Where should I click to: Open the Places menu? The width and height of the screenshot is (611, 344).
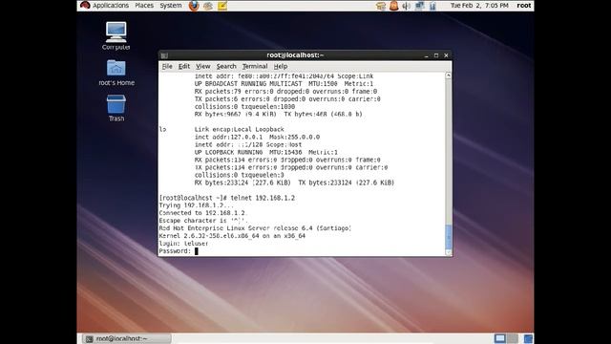[x=144, y=6]
